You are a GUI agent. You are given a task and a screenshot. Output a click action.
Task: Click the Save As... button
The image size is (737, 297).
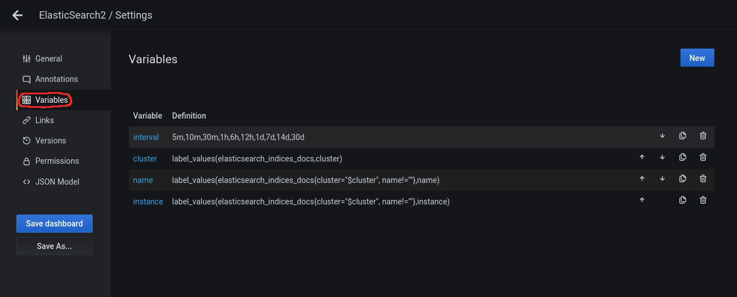[54, 246]
